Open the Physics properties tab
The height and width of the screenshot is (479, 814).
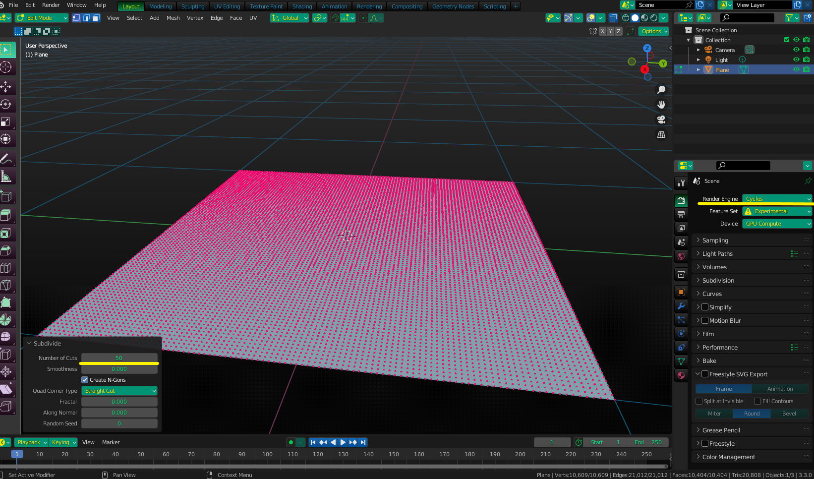[x=681, y=333]
